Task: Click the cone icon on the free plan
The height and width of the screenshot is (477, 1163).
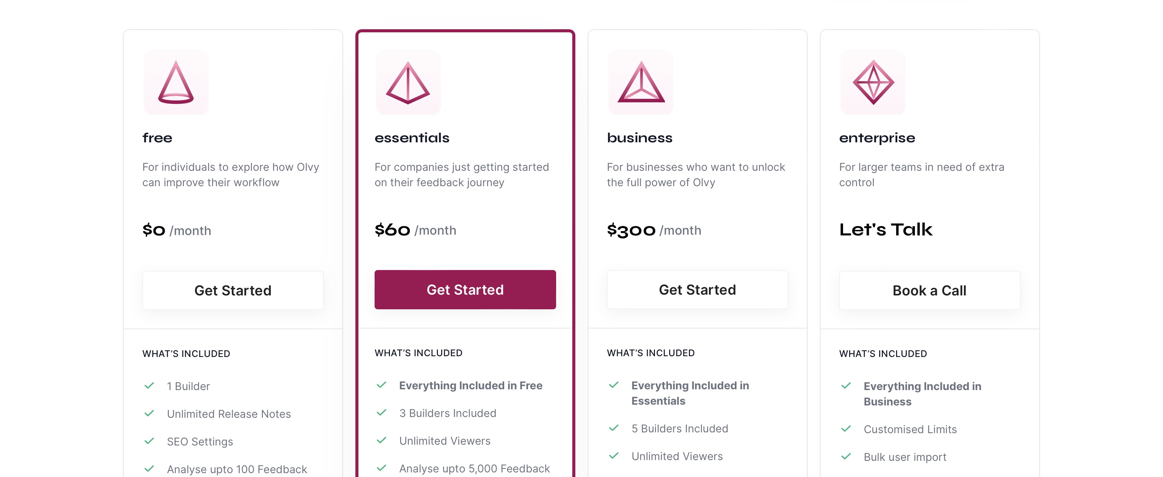Action: click(176, 82)
